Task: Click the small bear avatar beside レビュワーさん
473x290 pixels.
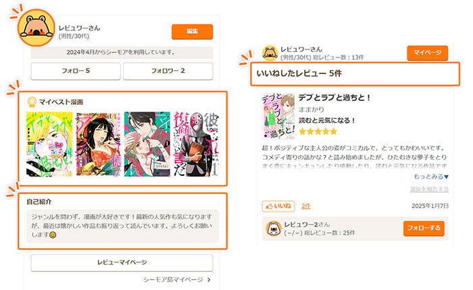Action: pos(270,53)
